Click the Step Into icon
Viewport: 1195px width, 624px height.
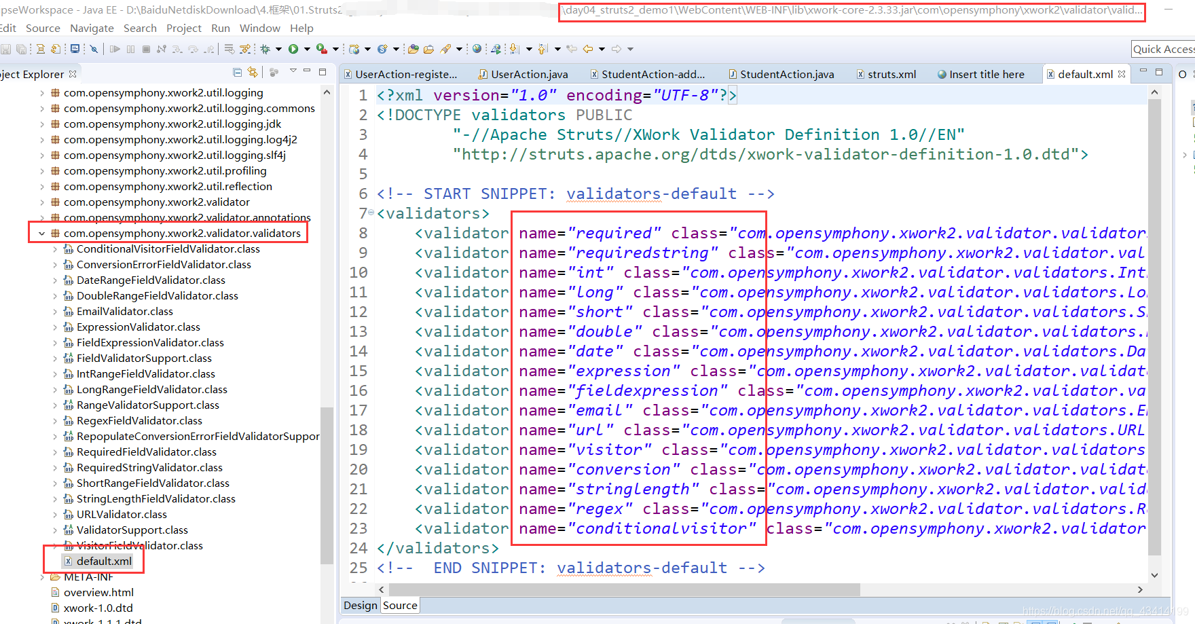coord(177,49)
